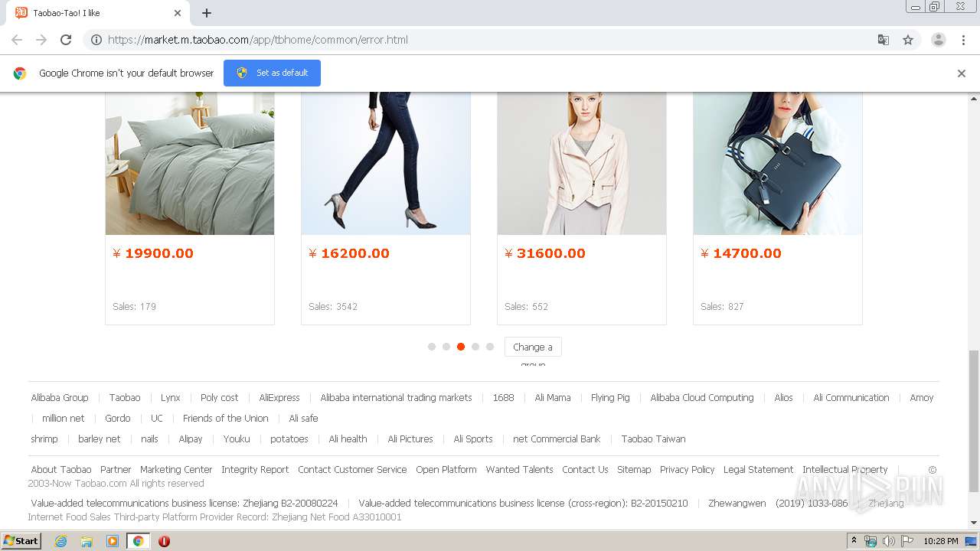
Task: Go to the fourth carousel page dot
Action: coord(475,347)
